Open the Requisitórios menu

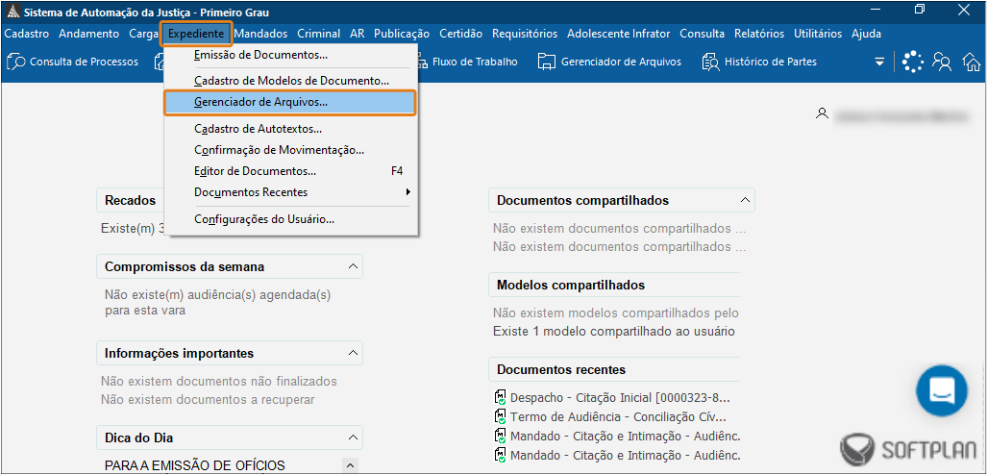[525, 34]
